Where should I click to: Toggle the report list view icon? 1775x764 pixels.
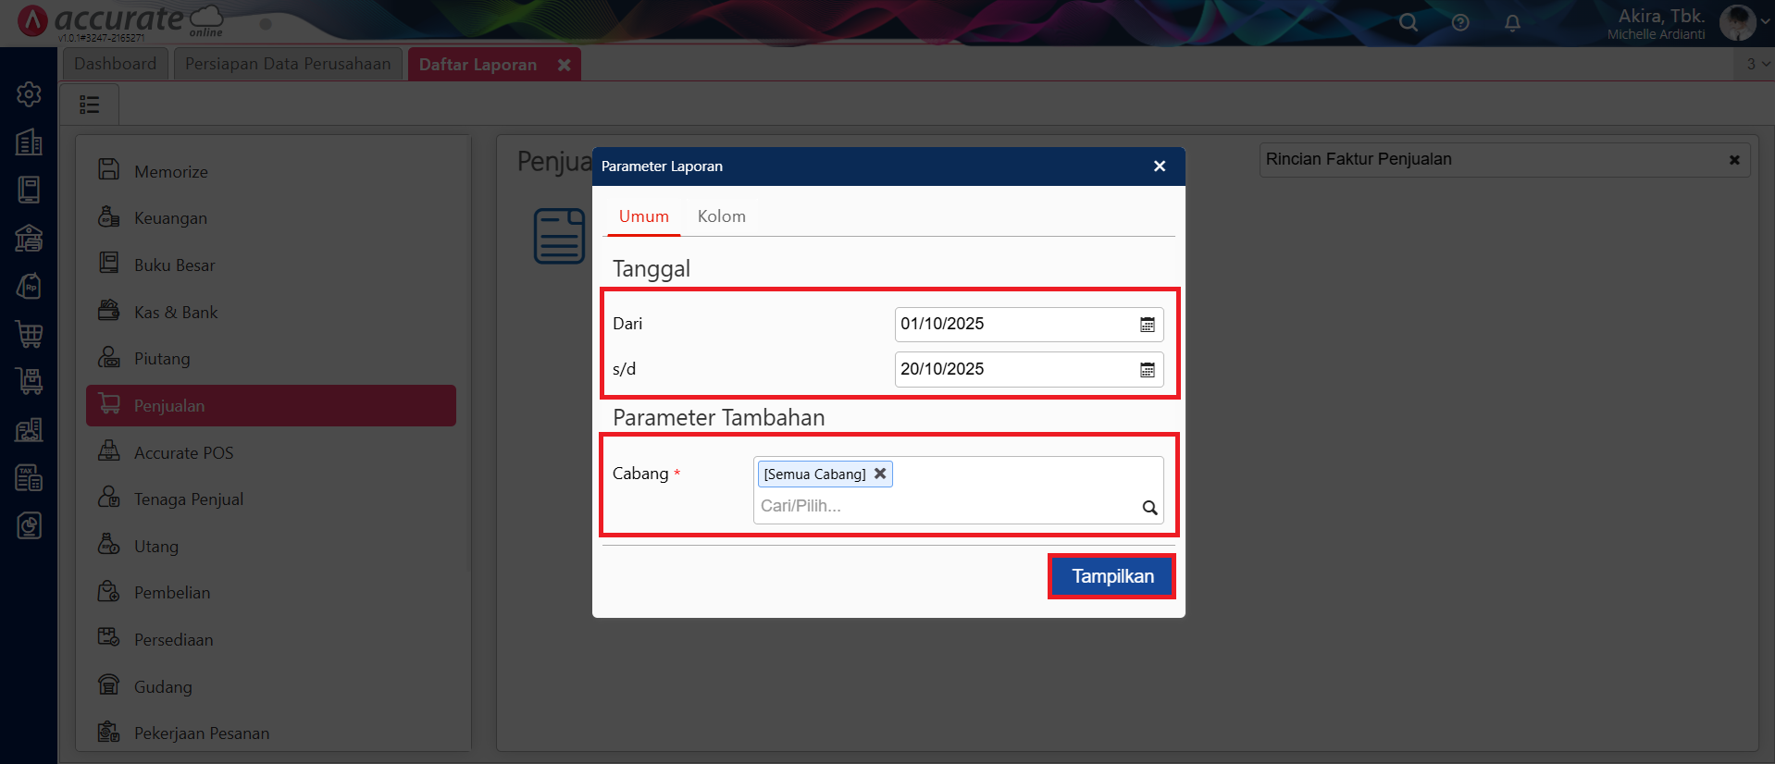(x=90, y=105)
